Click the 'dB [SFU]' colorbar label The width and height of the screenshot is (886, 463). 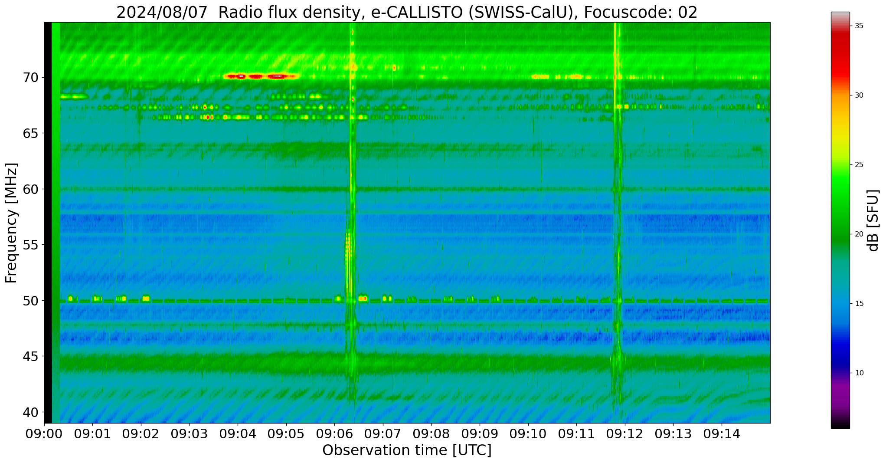(873, 220)
